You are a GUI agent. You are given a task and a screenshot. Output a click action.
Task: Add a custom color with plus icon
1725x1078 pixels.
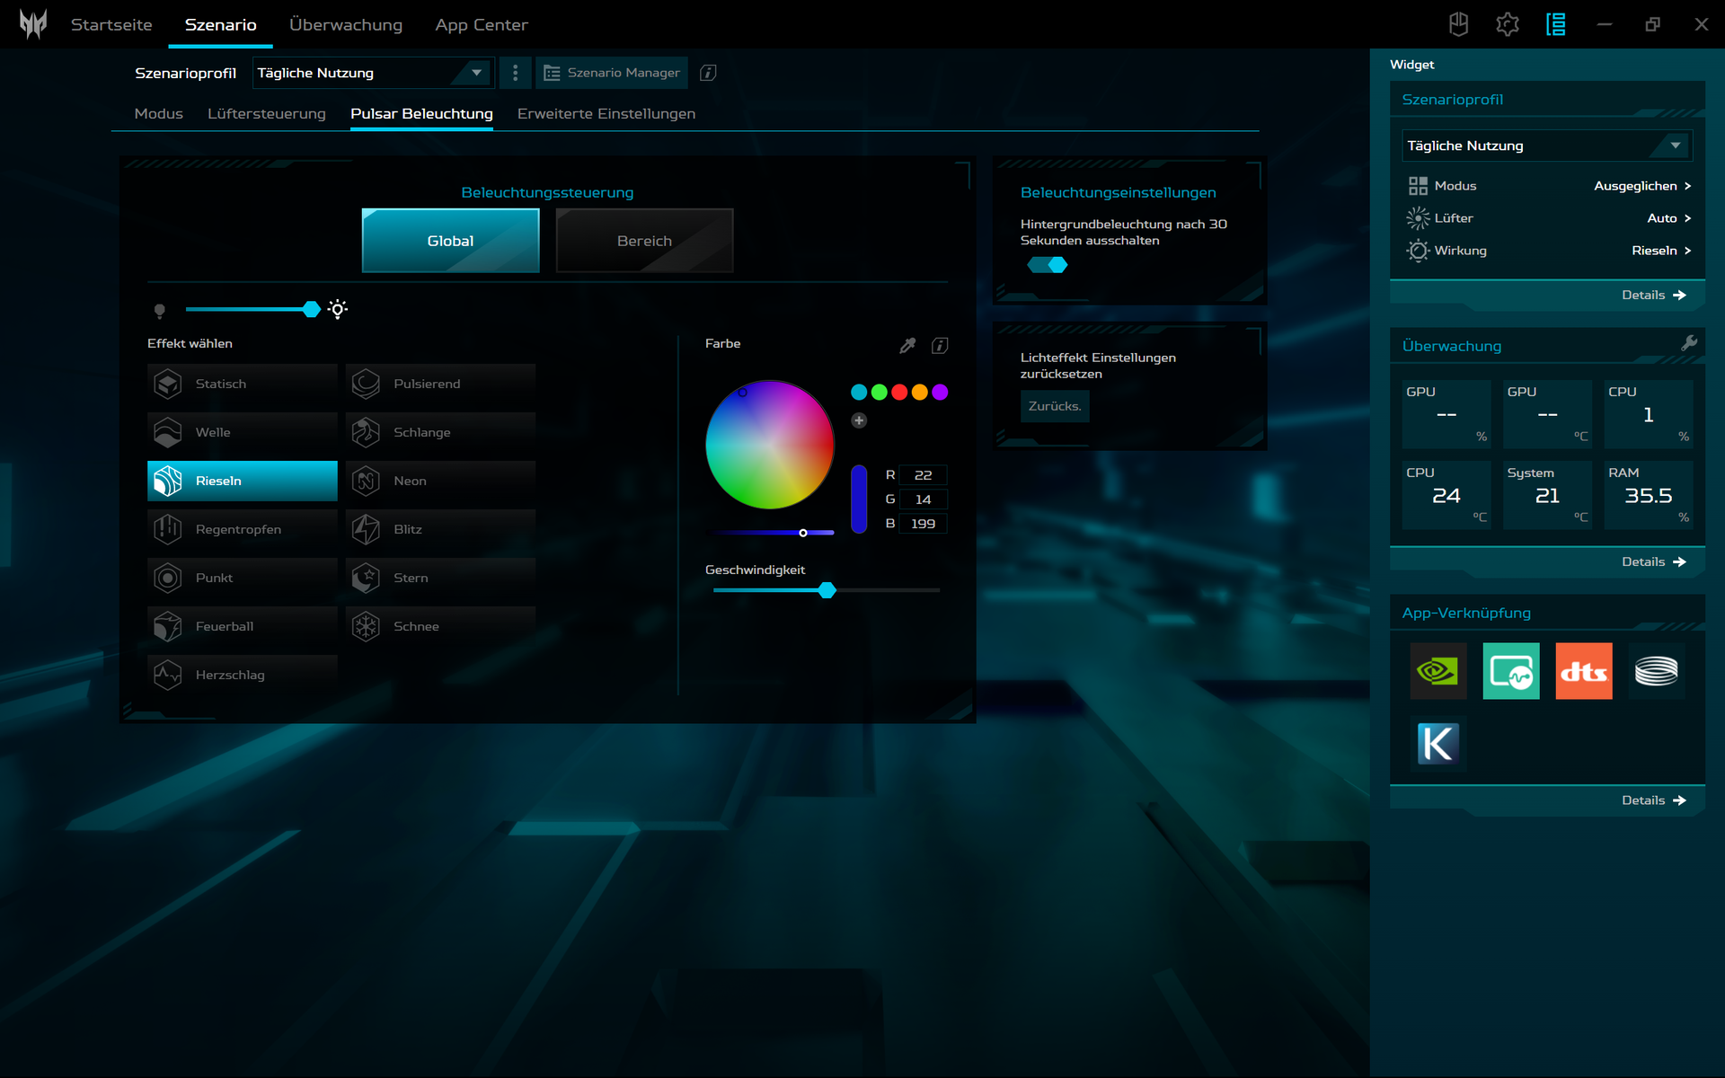tap(859, 420)
